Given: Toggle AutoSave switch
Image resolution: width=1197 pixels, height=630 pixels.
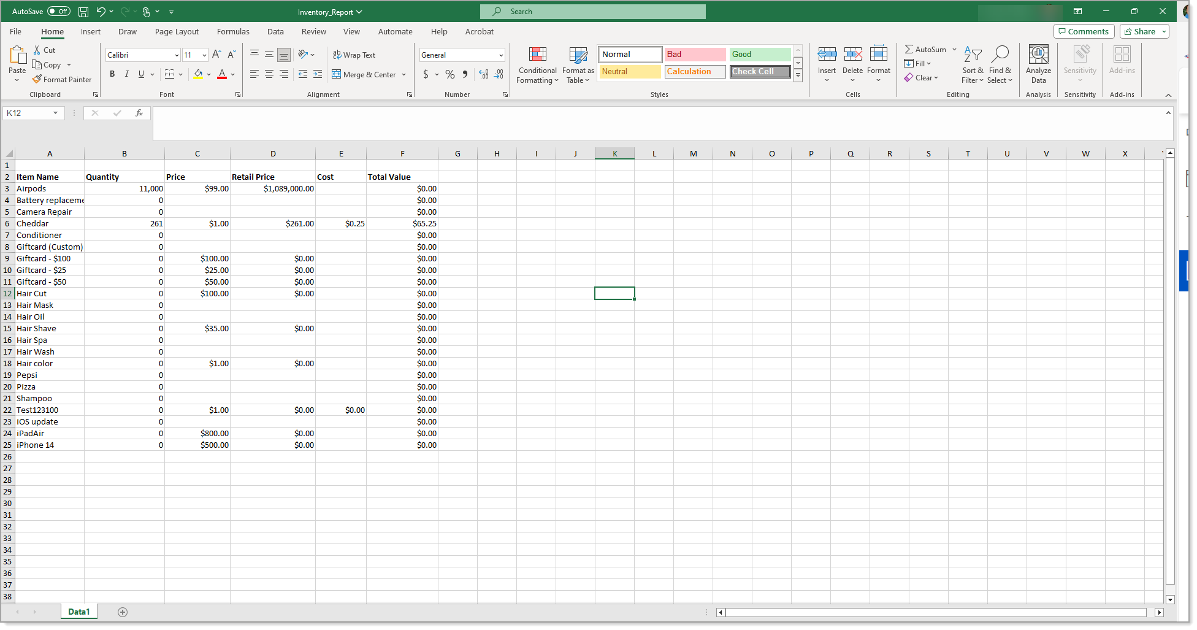Looking at the screenshot, I should point(59,12).
